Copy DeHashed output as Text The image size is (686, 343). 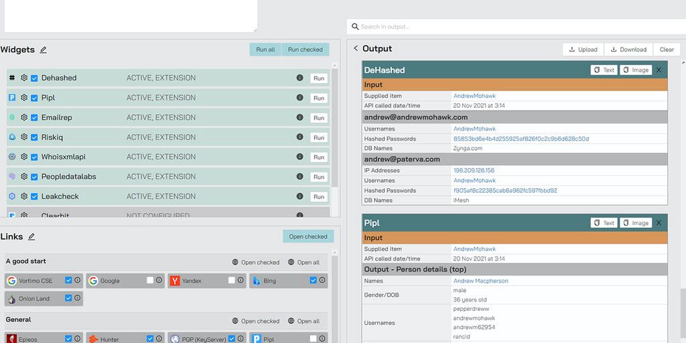click(x=604, y=70)
